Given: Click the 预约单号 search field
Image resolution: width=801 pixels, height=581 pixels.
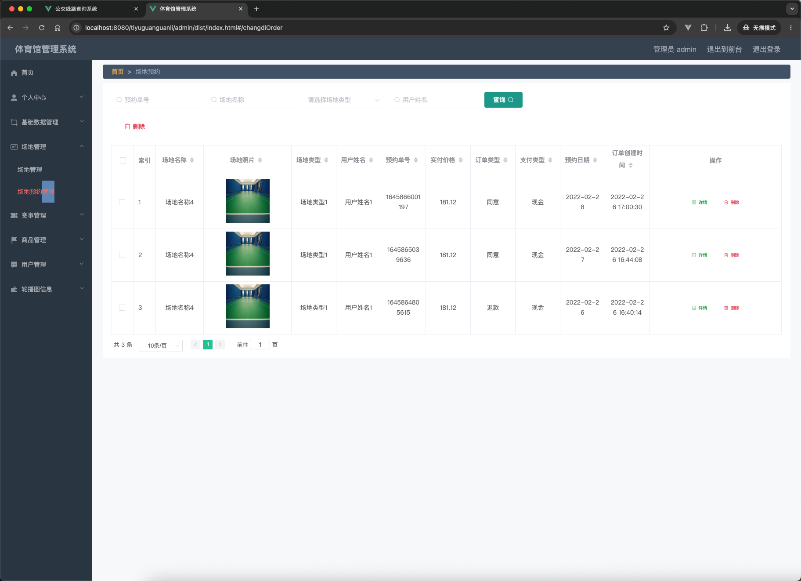Looking at the screenshot, I should (157, 100).
